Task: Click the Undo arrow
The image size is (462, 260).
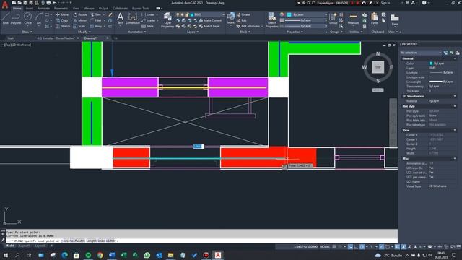Action: coord(55,3)
